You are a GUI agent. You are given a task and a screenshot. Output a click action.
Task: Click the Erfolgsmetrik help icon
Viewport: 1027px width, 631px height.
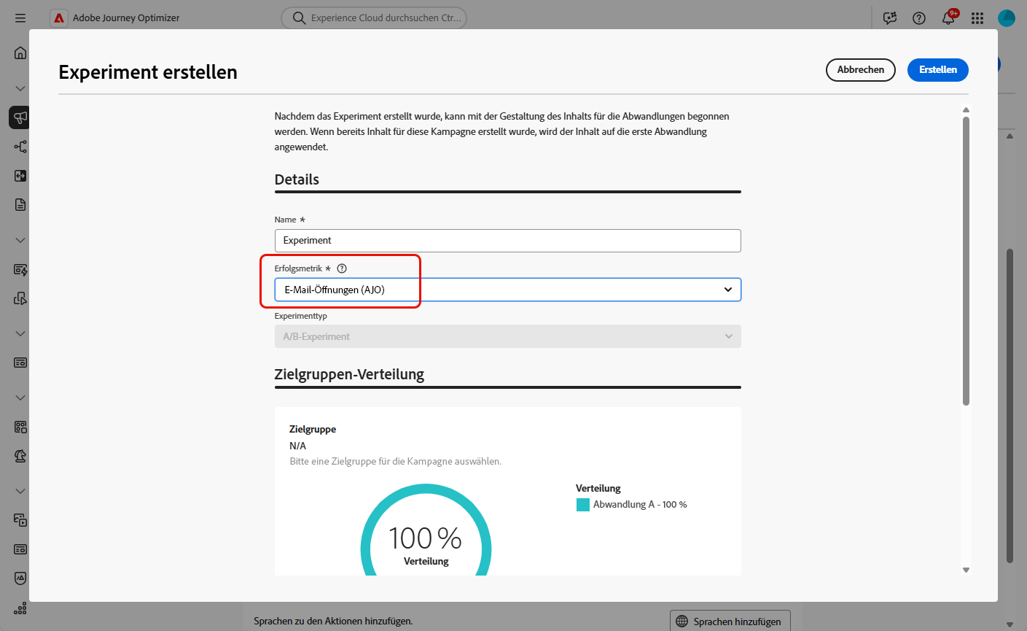pyautogui.click(x=342, y=268)
